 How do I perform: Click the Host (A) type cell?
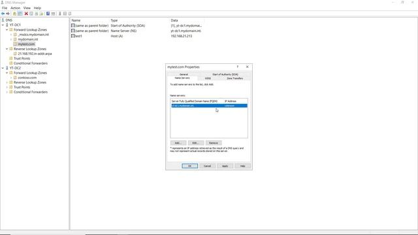pos(117,36)
